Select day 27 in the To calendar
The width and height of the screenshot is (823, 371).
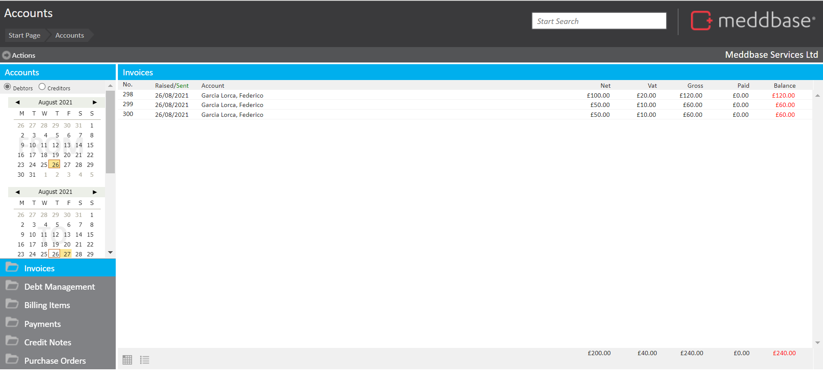point(67,254)
